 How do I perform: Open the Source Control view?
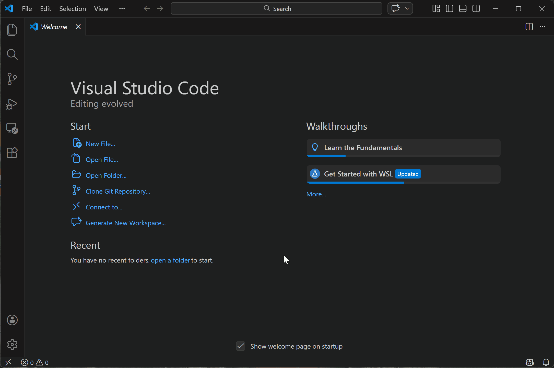coord(12,79)
